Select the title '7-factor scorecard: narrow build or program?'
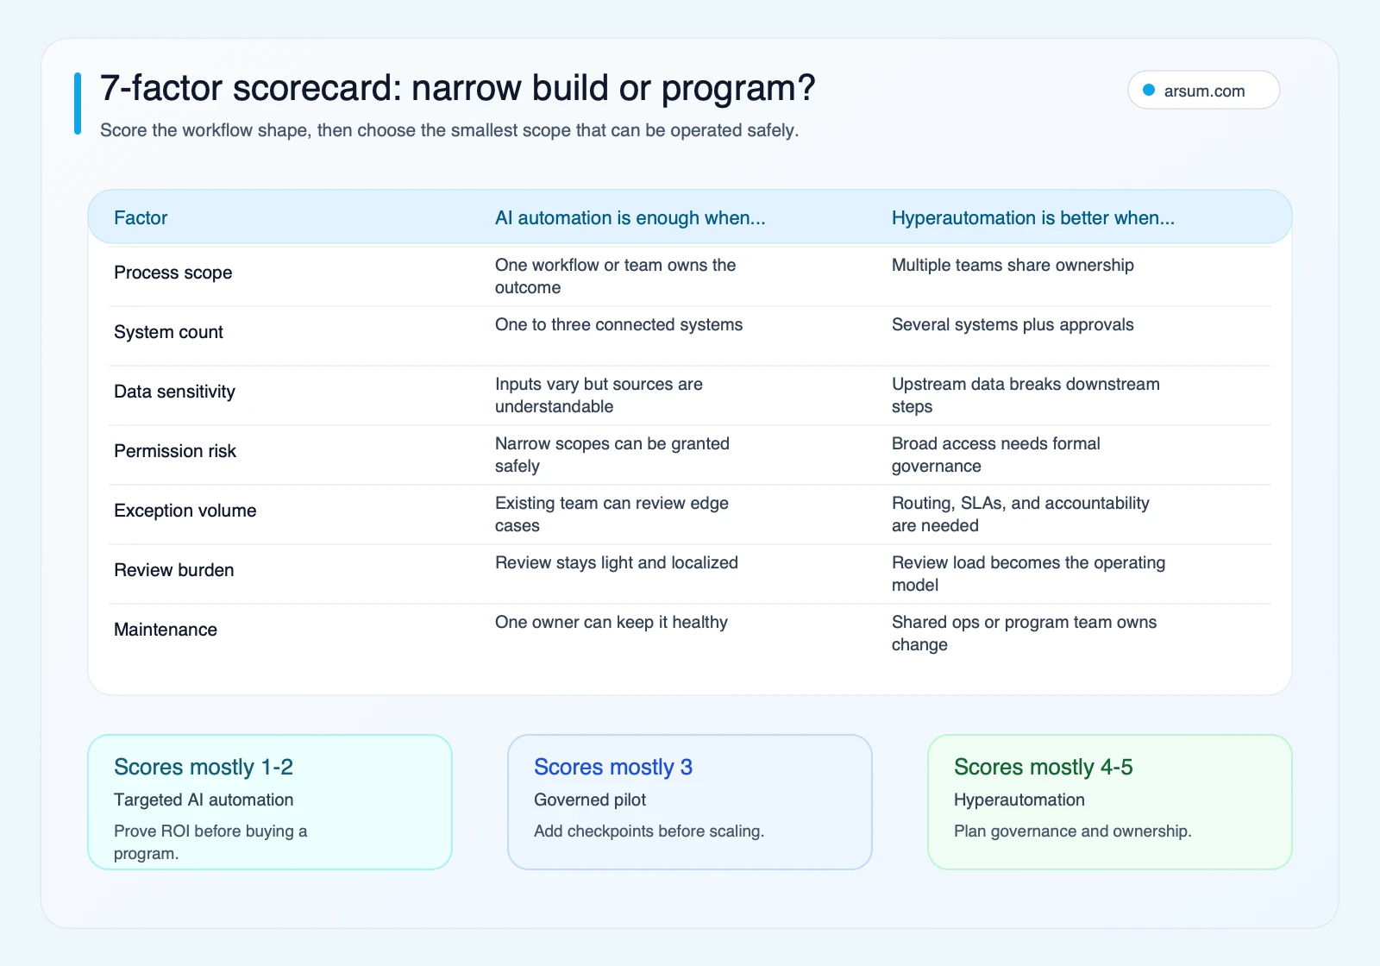 pyautogui.click(x=457, y=88)
